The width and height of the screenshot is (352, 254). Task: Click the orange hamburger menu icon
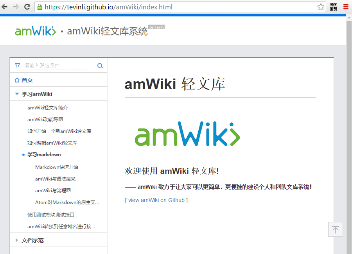click(x=345, y=7)
